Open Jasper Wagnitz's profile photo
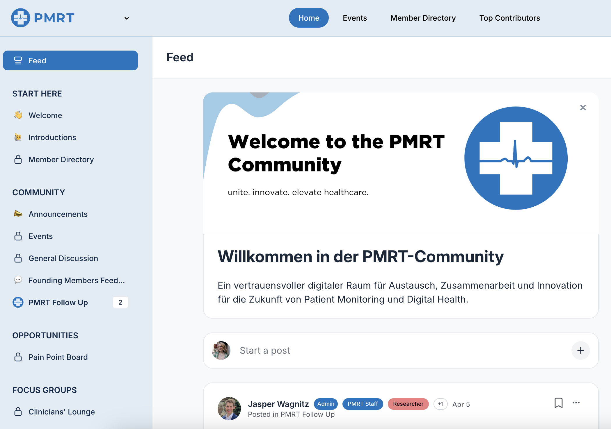This screenshot has height=429, width=611. pos(229,409)
